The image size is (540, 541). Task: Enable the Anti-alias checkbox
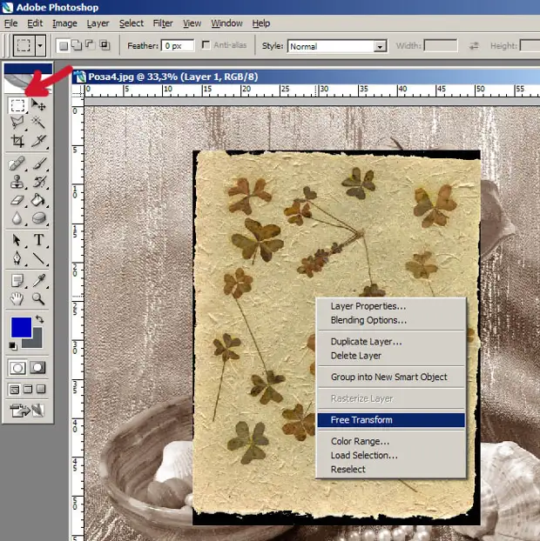pos(206,45)
